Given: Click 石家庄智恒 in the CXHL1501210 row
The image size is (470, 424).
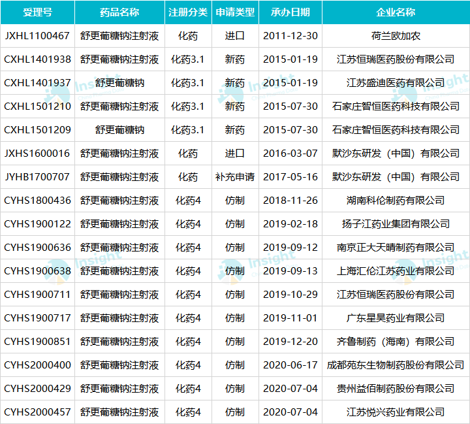Looking at the screenshot, I should coord(356,106).
